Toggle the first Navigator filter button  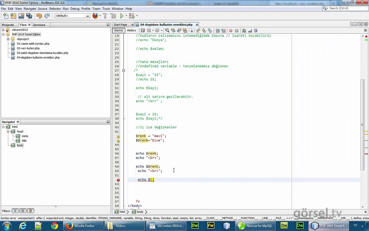(15, 211)
